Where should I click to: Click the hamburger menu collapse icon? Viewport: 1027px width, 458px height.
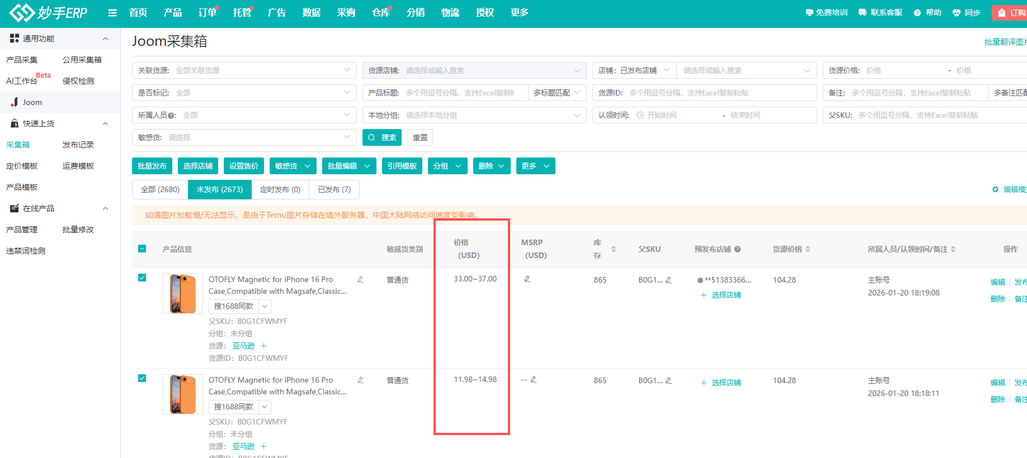pyautogui.click(x=112, y=13)
